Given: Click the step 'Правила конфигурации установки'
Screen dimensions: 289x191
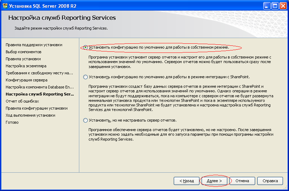Looking at the screenshot, I should [37, 108].
